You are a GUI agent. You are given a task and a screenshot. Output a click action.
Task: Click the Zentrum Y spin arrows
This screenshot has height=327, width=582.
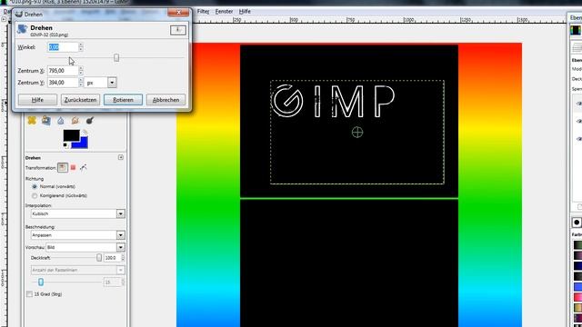point(81,83)
